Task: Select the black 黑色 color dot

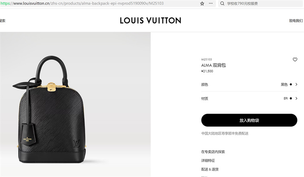Action: [x=291, y=84]
